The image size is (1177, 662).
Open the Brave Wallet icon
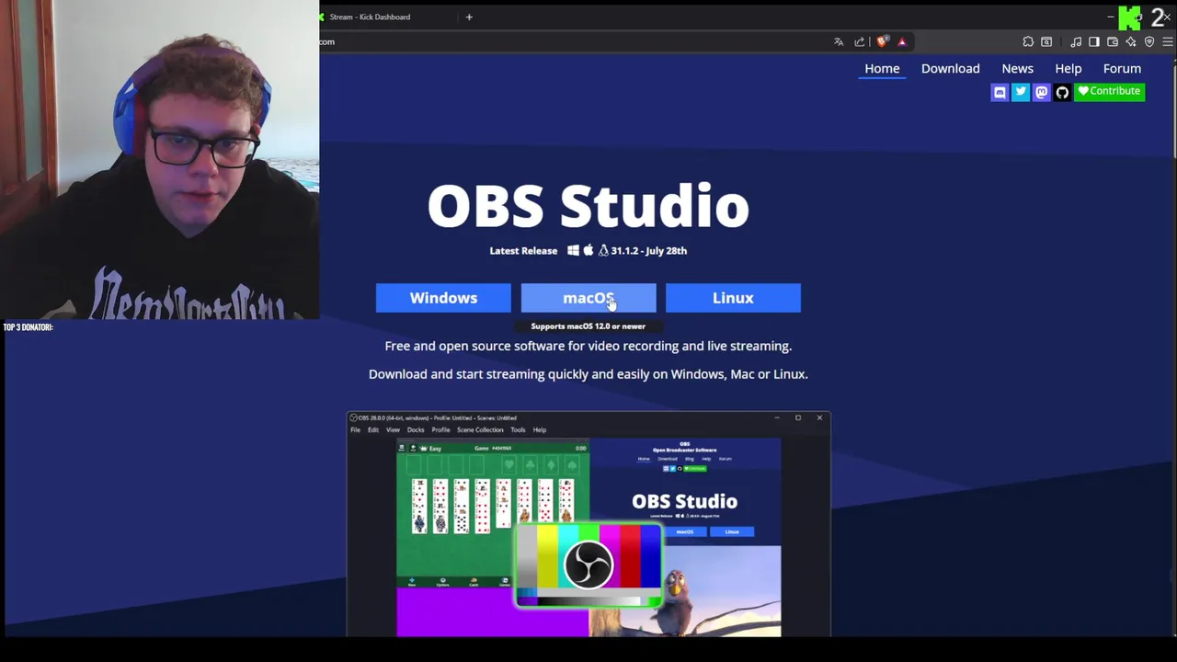click(x=1113, y=41)
